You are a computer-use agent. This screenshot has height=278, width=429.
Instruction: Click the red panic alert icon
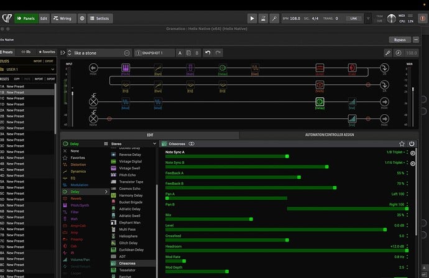(422, 18)
